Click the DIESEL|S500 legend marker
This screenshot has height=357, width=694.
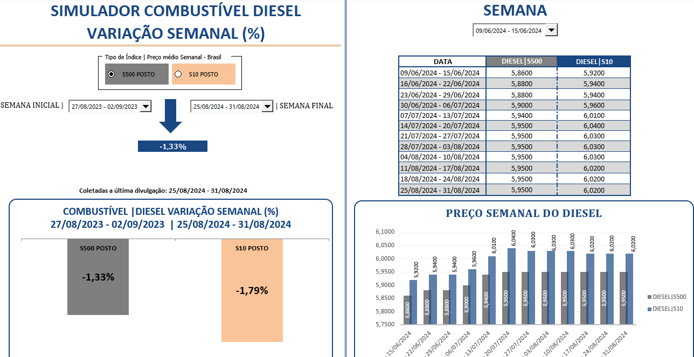[649, 297]
